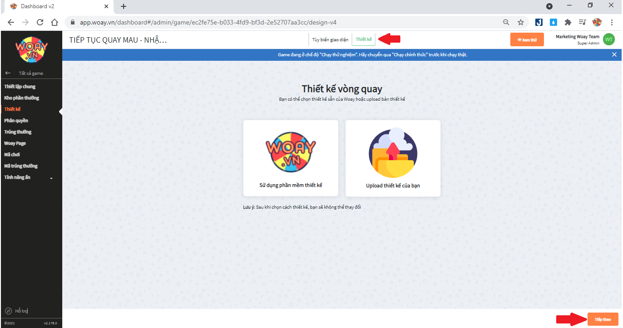
Task: Open Mã chơi in sidebar
Action: (x=12, y=155)
